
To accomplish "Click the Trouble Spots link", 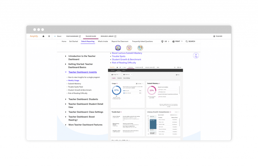I will point(119,56).
